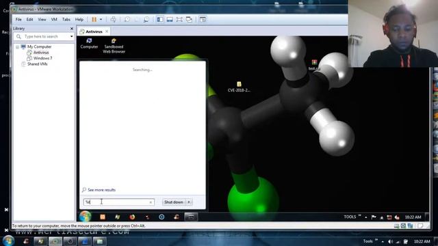
Task: Open the VM menu
Action: coord(54,20)
